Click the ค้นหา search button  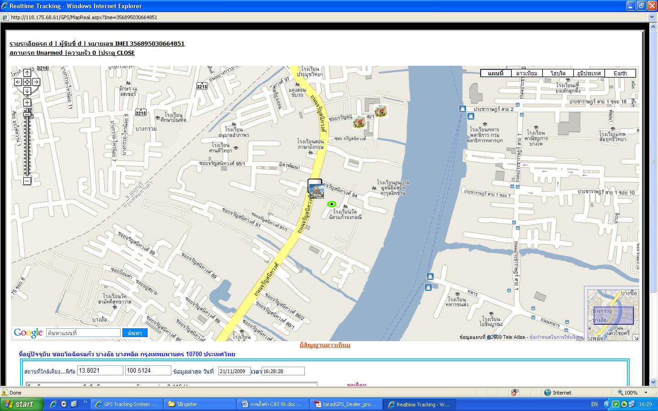135,333
